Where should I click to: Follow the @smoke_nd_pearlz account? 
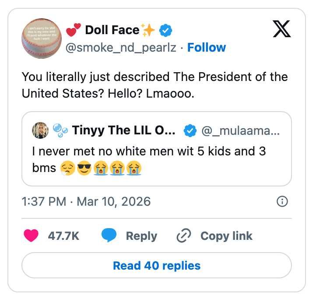[x=207, y=47]
